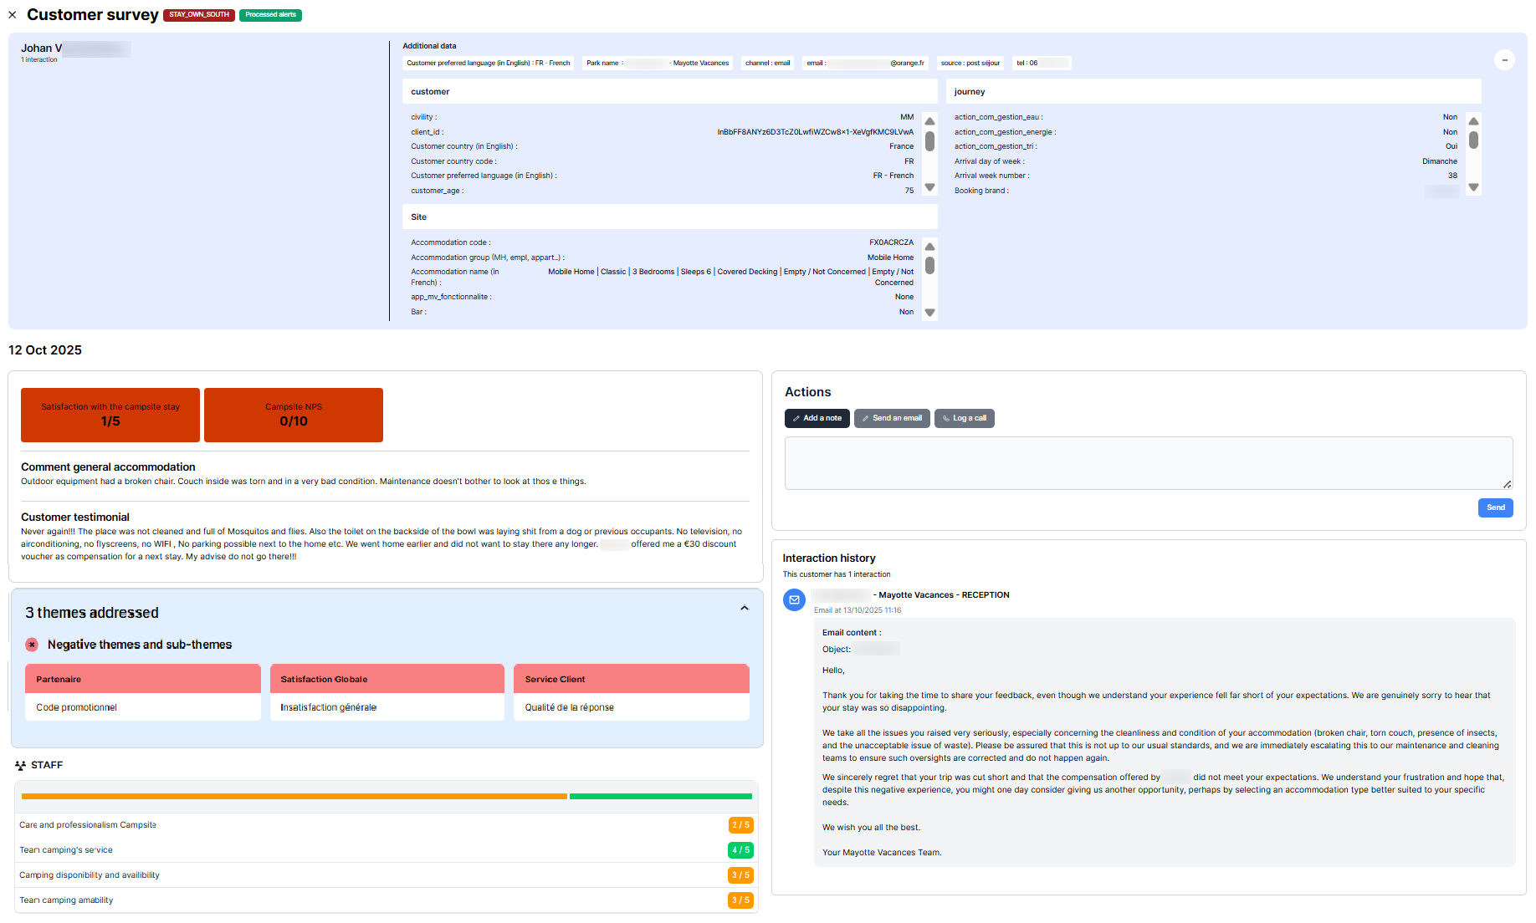Close the Customer survey panel
This screenshot has height=923, width=1536.
(x=13, y=15)
